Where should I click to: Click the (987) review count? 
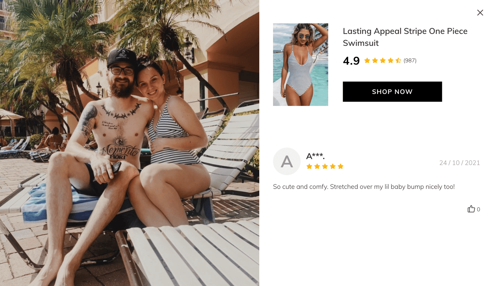click(410, 61)
